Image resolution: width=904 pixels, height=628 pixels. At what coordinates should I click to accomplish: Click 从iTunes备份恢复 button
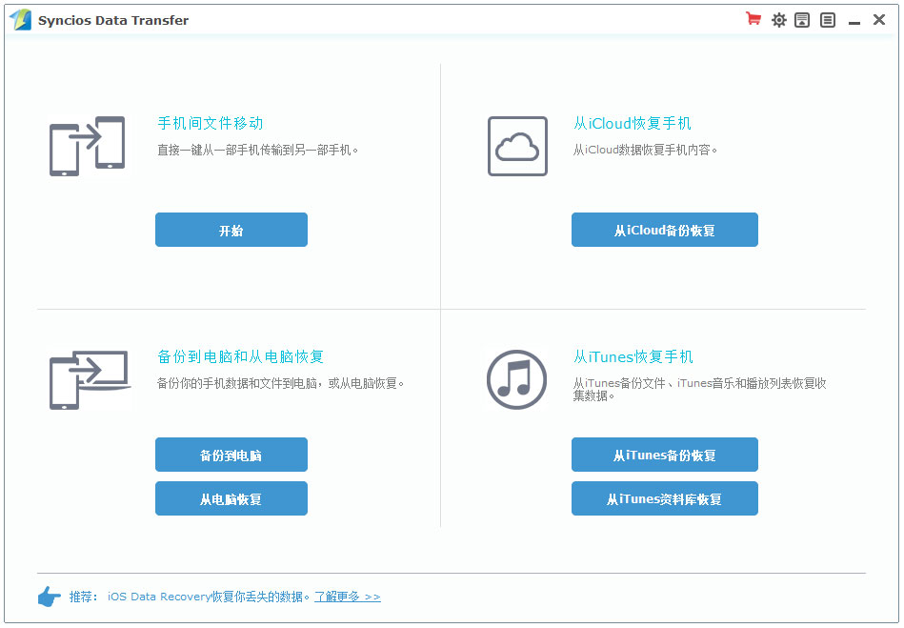(665, 455)
